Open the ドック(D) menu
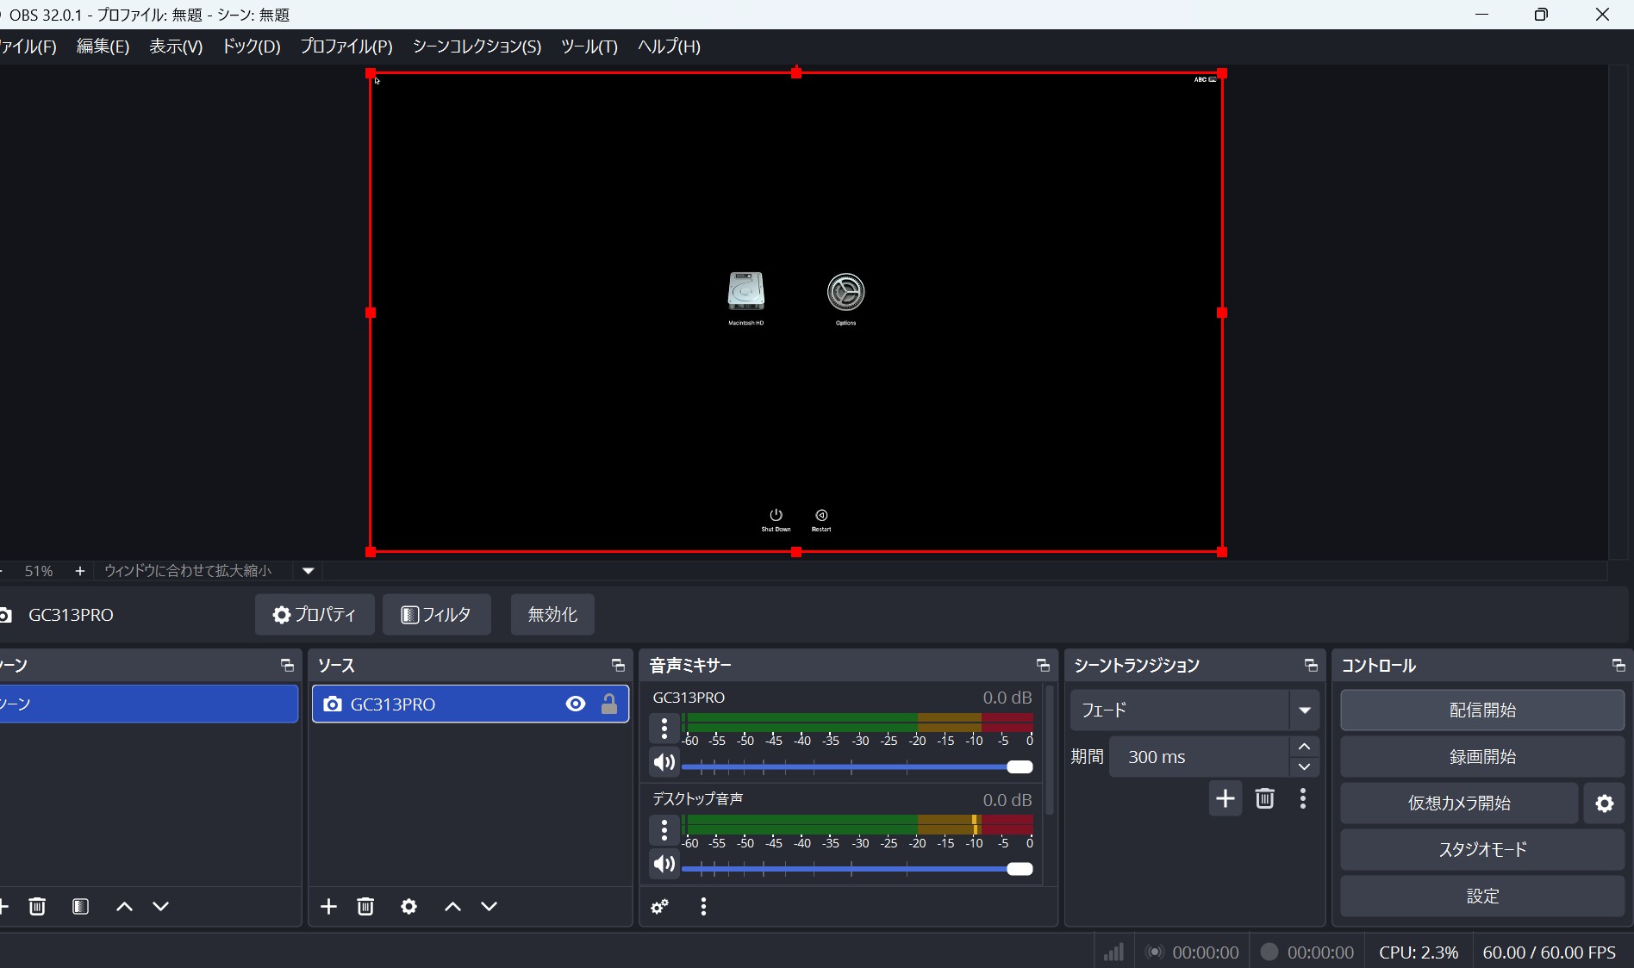 [251, 47]
